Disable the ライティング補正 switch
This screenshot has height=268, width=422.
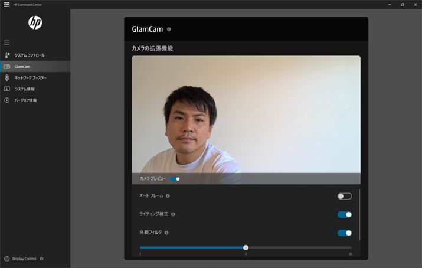coord(344,214)
